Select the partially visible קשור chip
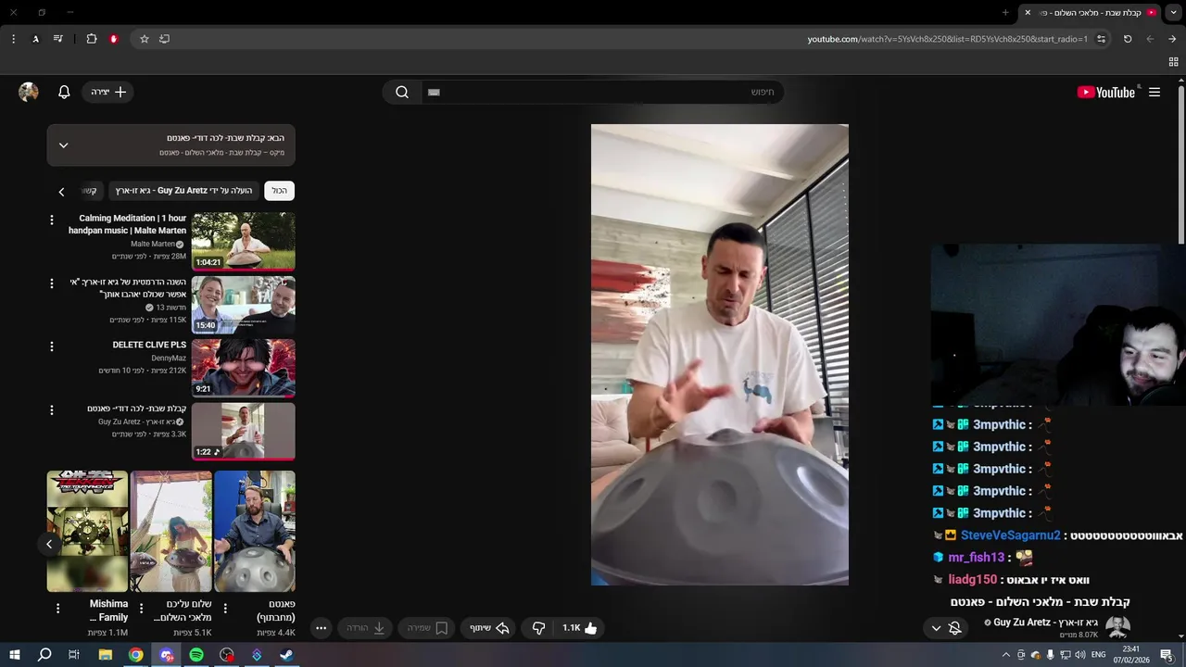Image resolution: width=1186 pixels, height=667 pixels. 89,191
